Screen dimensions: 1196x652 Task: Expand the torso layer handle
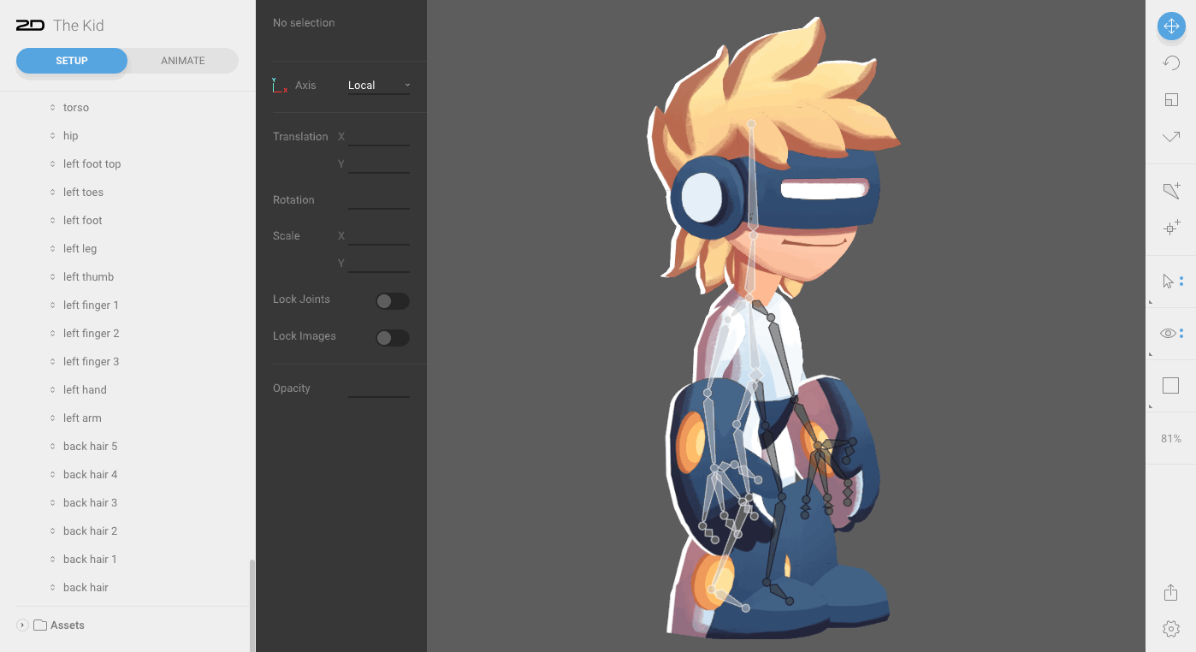(x=53, y=108)
